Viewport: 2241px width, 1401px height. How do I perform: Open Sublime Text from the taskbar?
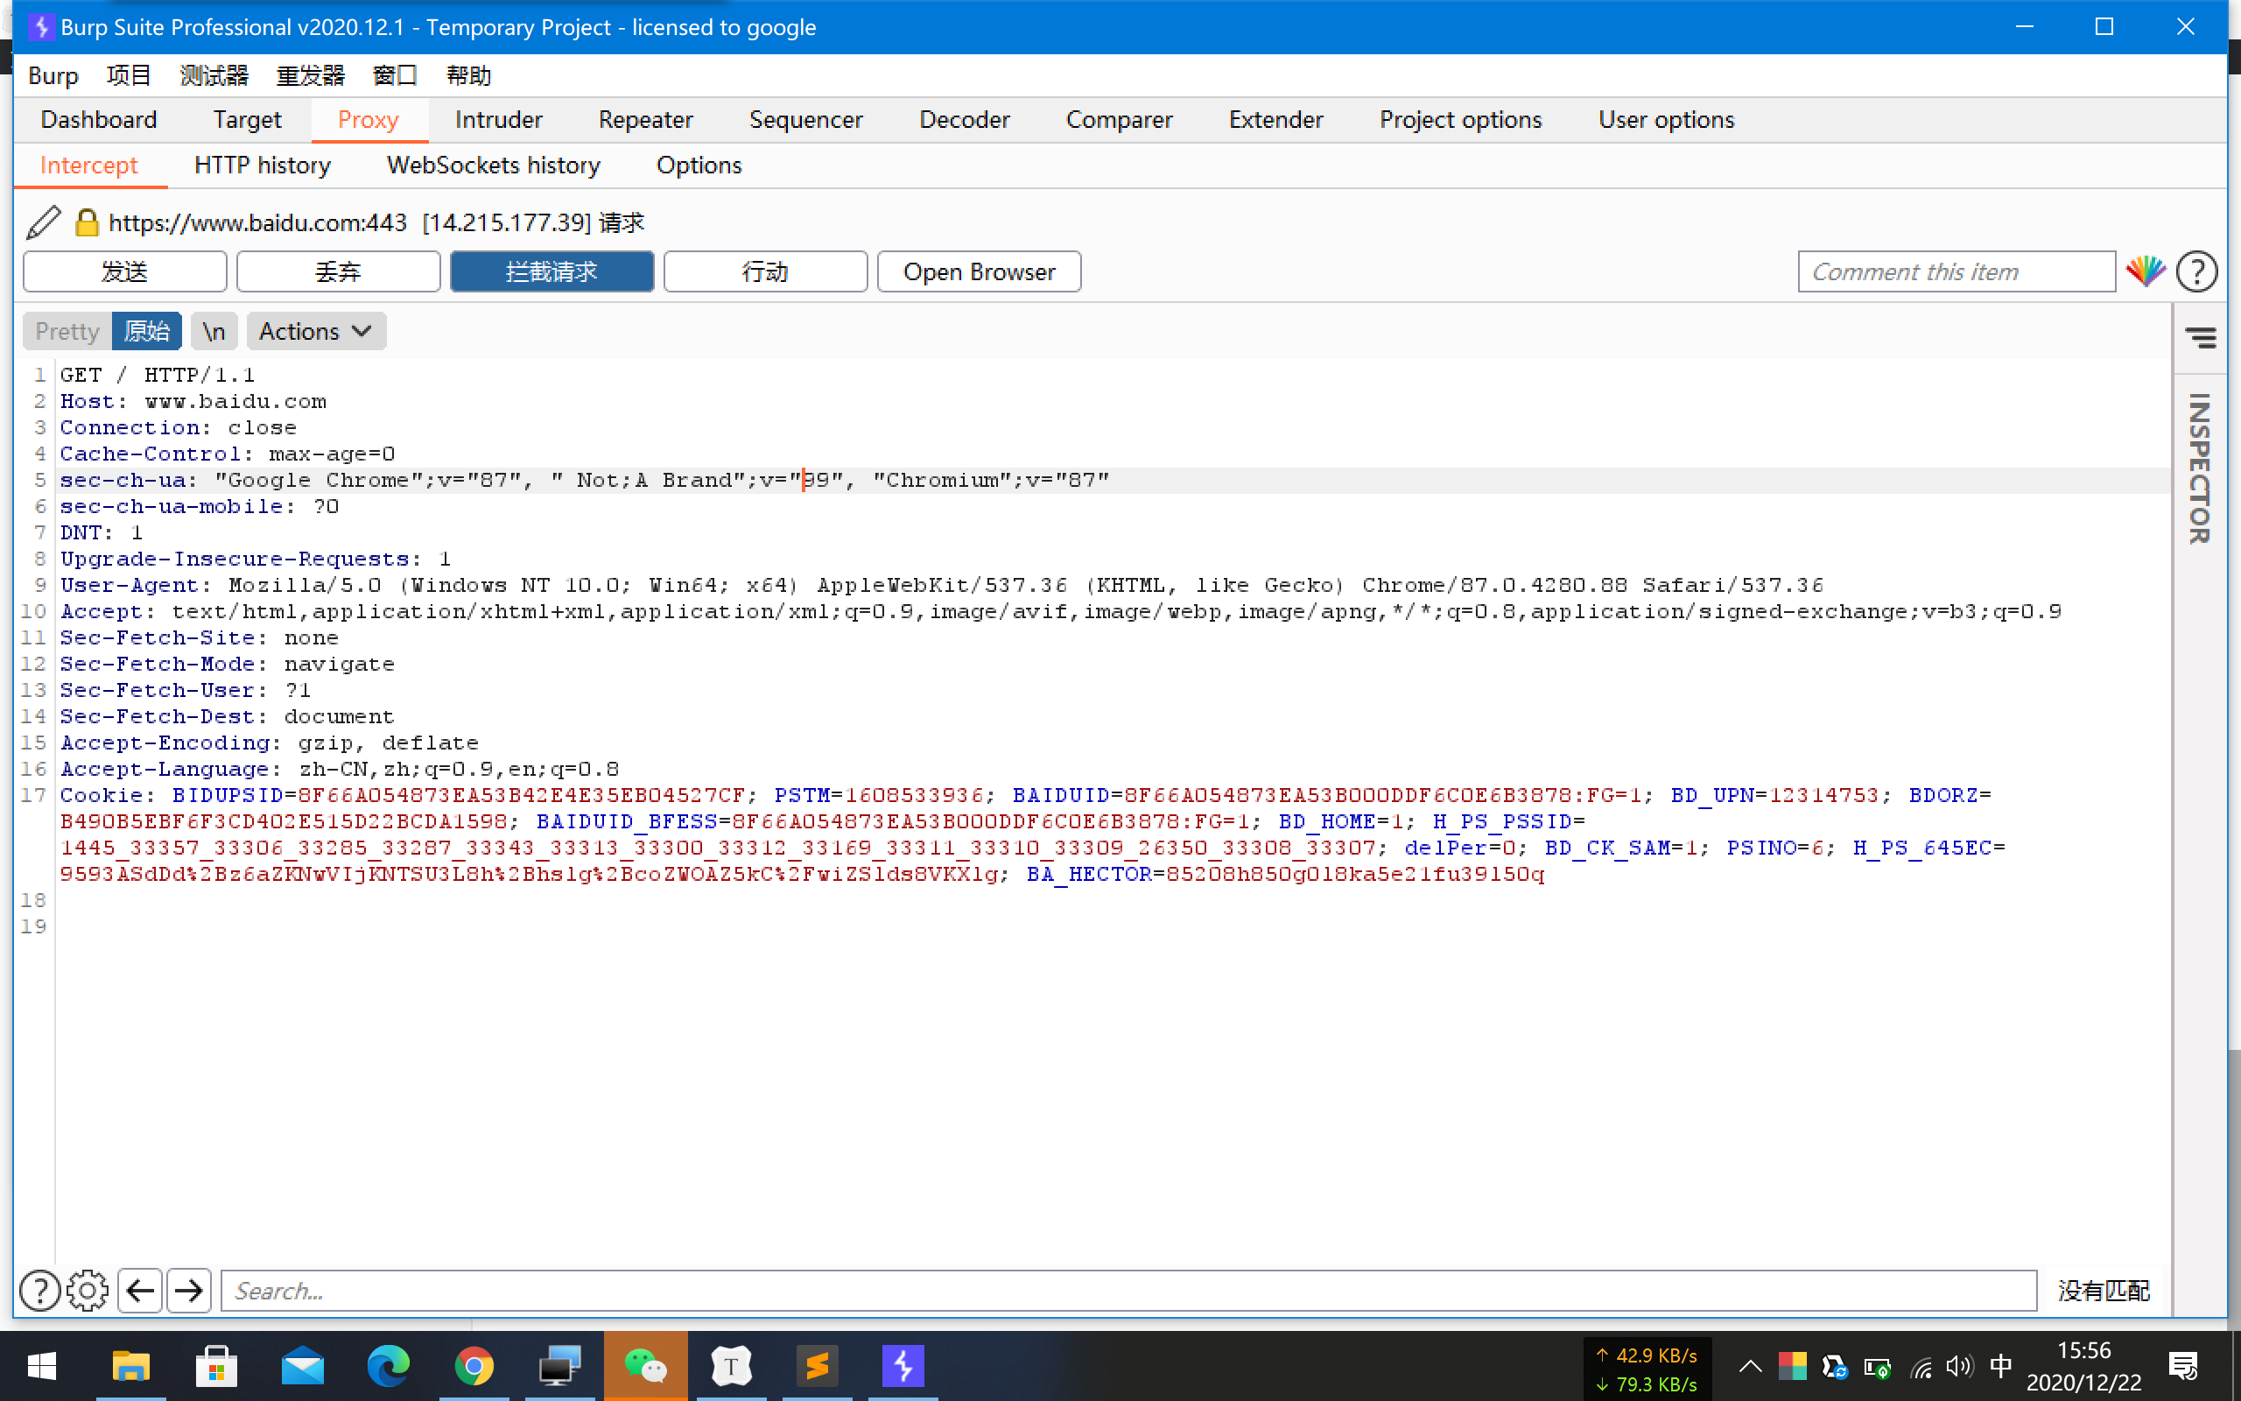[x=817, y=1366]
